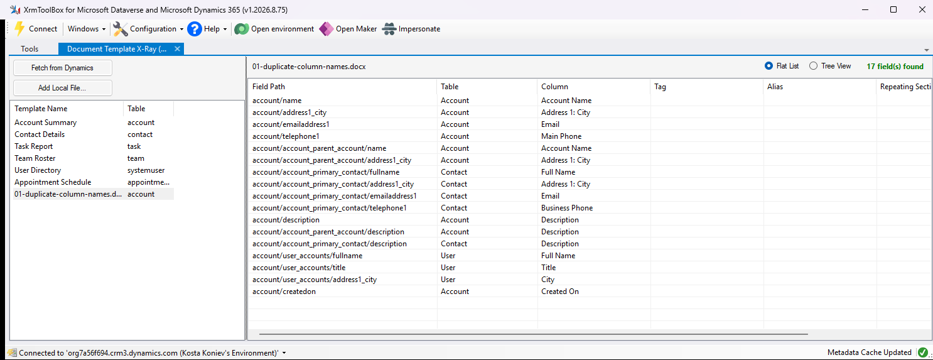933x360 pixels.
Task: Expand the Configuration dropdown arrow
Action: click(x=181, y=29)
